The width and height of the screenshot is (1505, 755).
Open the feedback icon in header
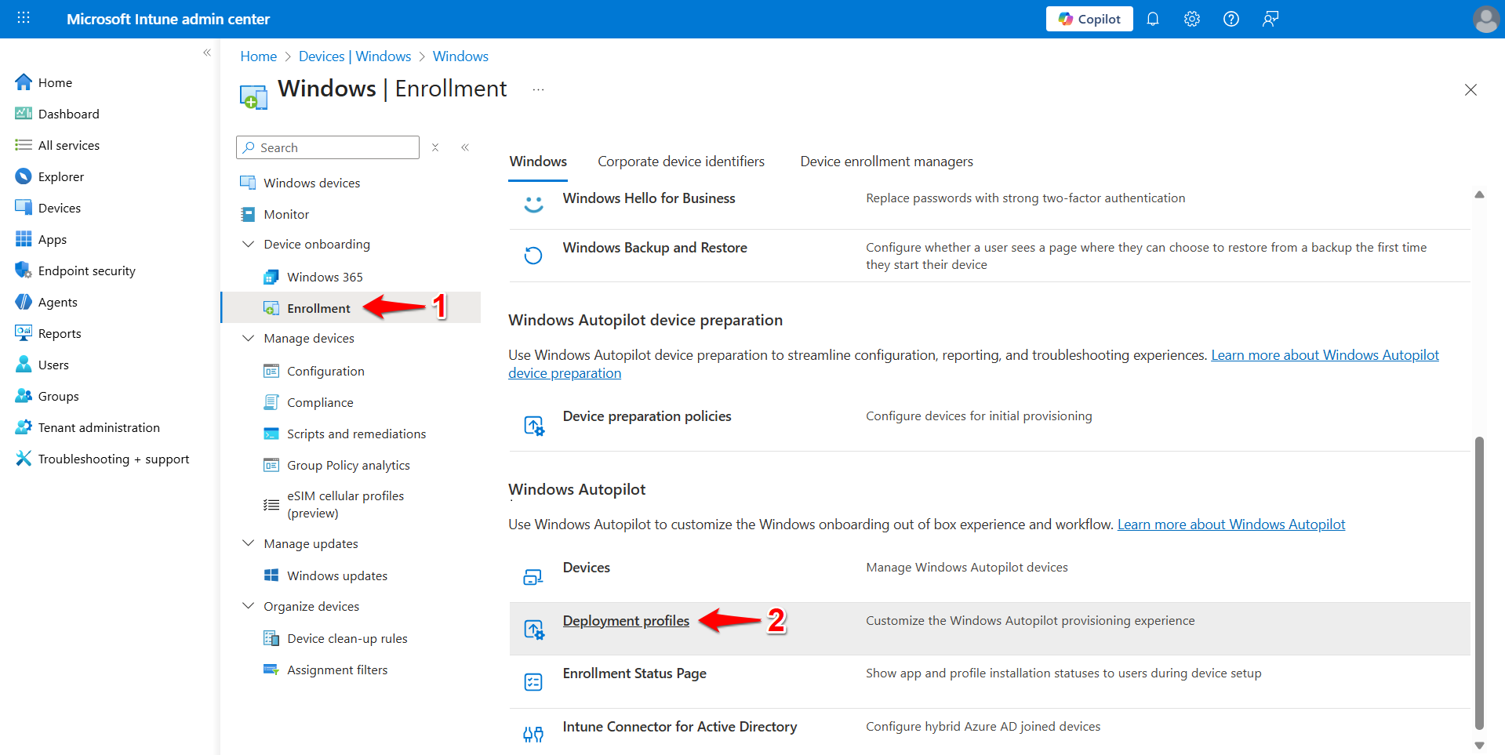1271,19
